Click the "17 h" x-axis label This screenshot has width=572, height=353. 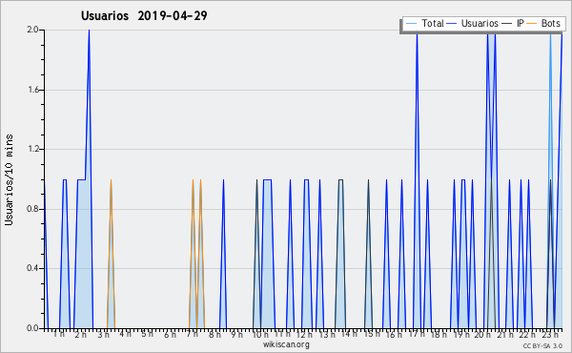(x=417, y=334)
